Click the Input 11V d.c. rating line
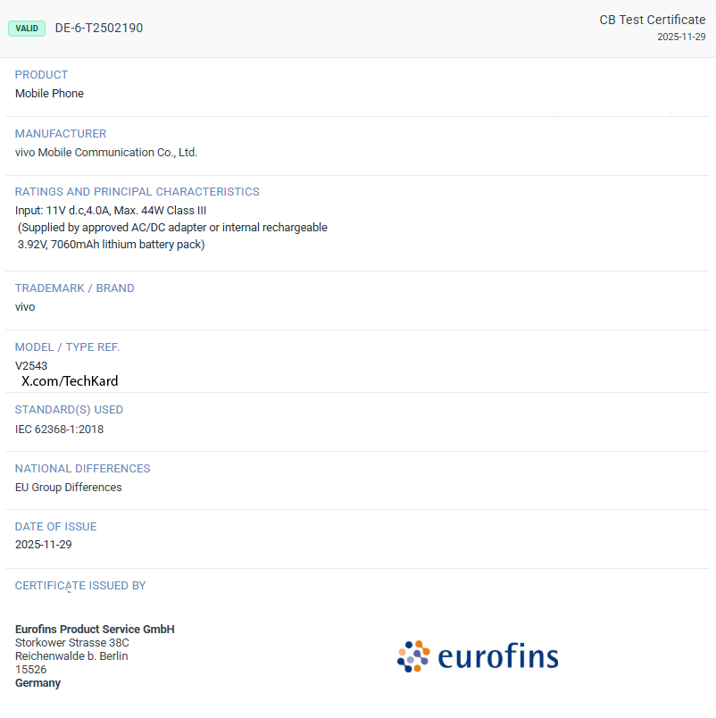 point(111,210)
